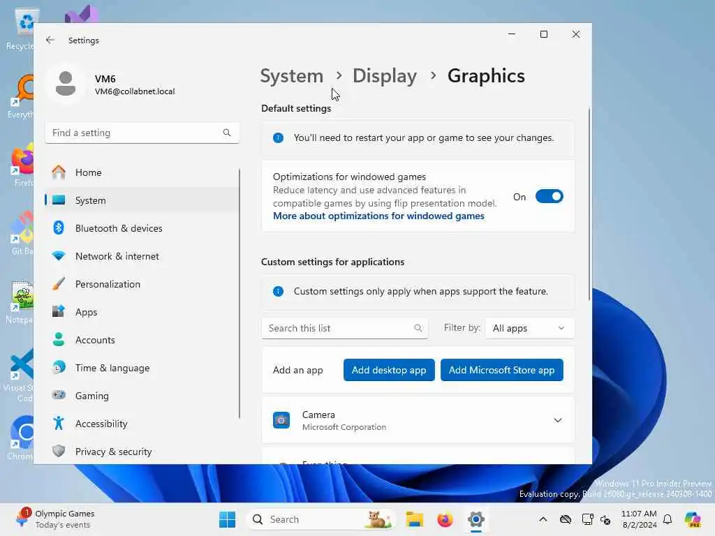
Task: Click the Camera app icon in list
Action: [x=281, y=420]
